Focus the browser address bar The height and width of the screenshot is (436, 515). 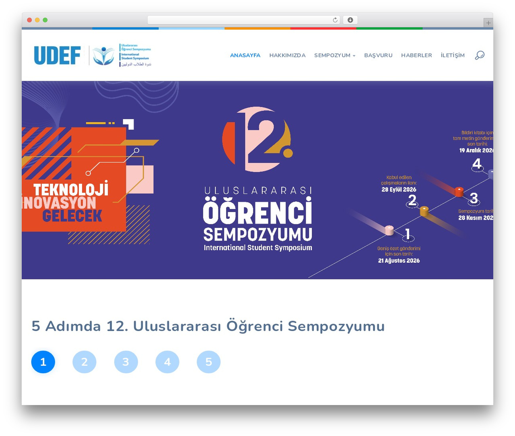coord(244,20)
